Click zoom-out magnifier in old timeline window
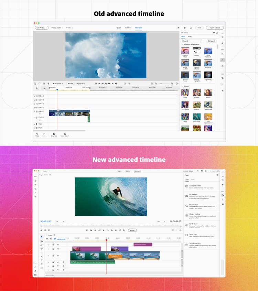 click(156, 84)
